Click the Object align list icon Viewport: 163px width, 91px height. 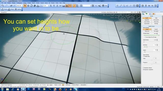[x=78, y=6]
